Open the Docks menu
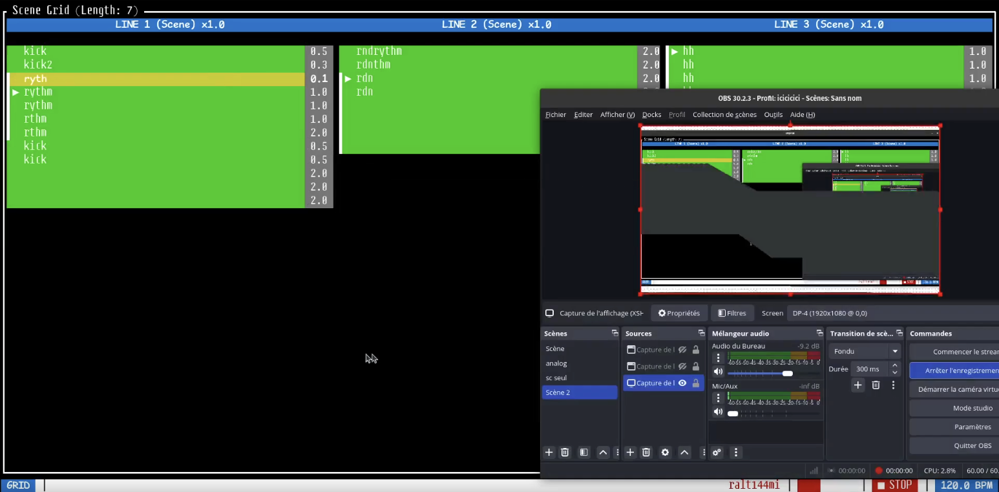This screenshot has height=492, width=999. pos(651,114)
